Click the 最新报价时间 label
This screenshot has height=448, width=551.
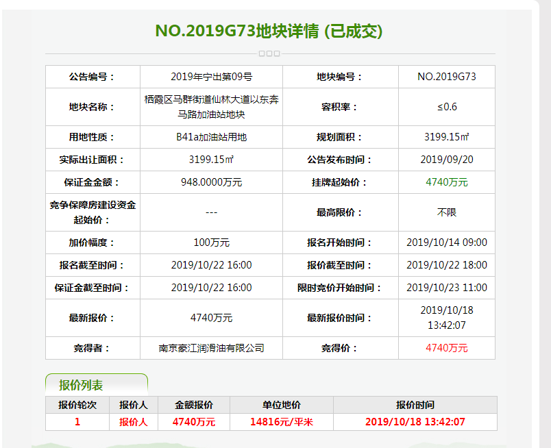pos(340,318)
